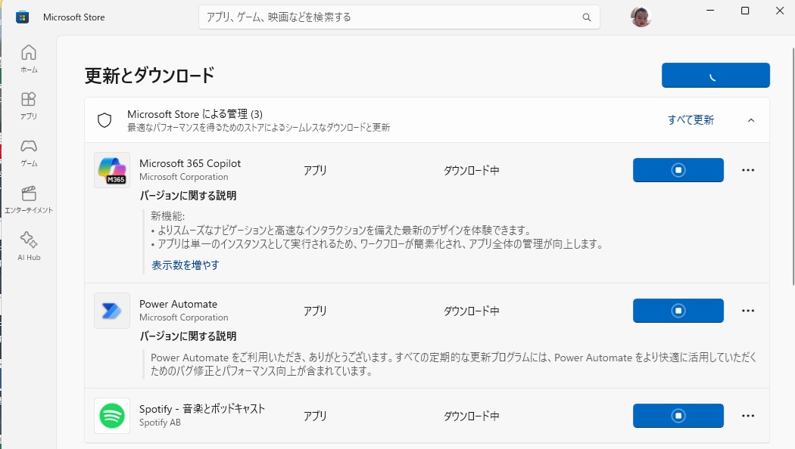Image resolution: width=795 pixels, height=449 pixels.
Task: Click the Spotify app icon
Action: coord(112,416)
